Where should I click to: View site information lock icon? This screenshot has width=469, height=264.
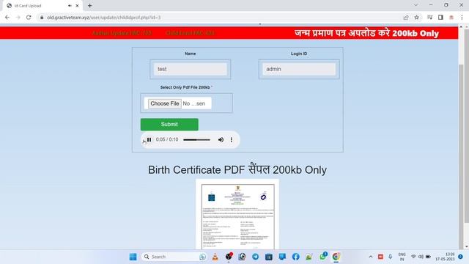click(x=42, y=18)
